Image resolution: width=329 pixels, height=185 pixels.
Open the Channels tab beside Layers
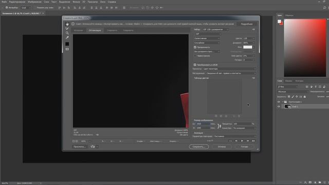[288, 81]
